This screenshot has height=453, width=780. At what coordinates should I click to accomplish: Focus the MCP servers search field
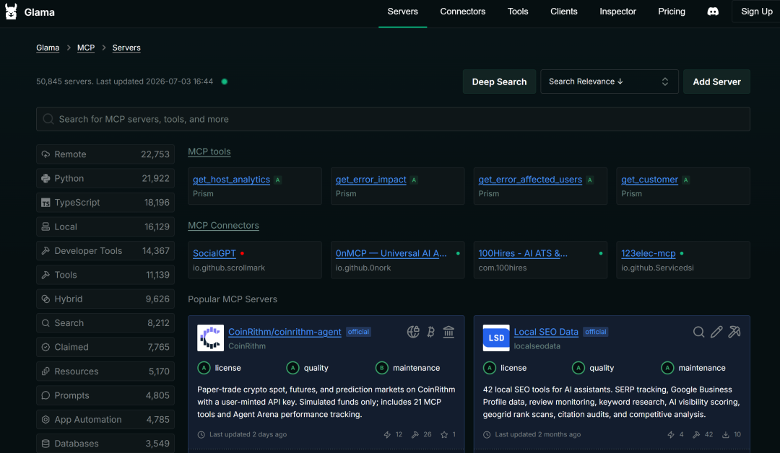[393, 119]
